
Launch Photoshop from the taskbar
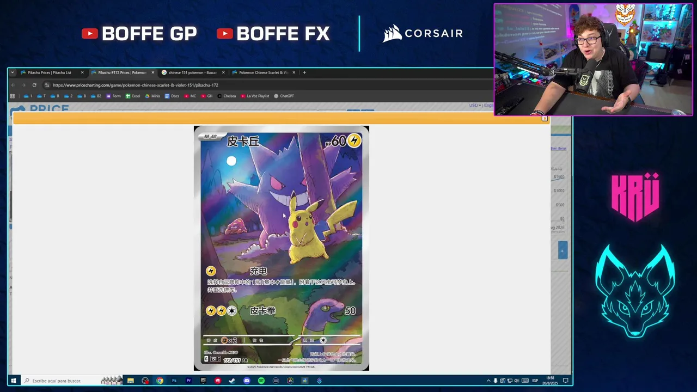click(174, 381)
